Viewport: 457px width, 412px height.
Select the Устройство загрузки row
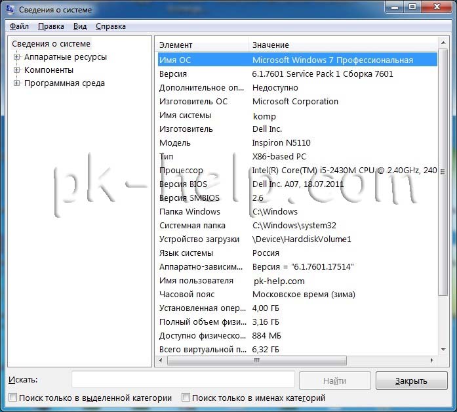(297, 239)
